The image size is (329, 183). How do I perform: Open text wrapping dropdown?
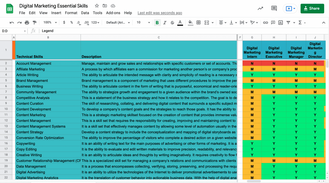[244, 23]
